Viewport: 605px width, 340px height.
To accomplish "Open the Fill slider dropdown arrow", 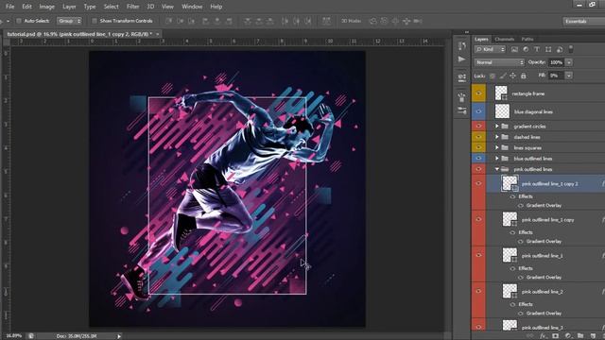I will tap(569, 76).
